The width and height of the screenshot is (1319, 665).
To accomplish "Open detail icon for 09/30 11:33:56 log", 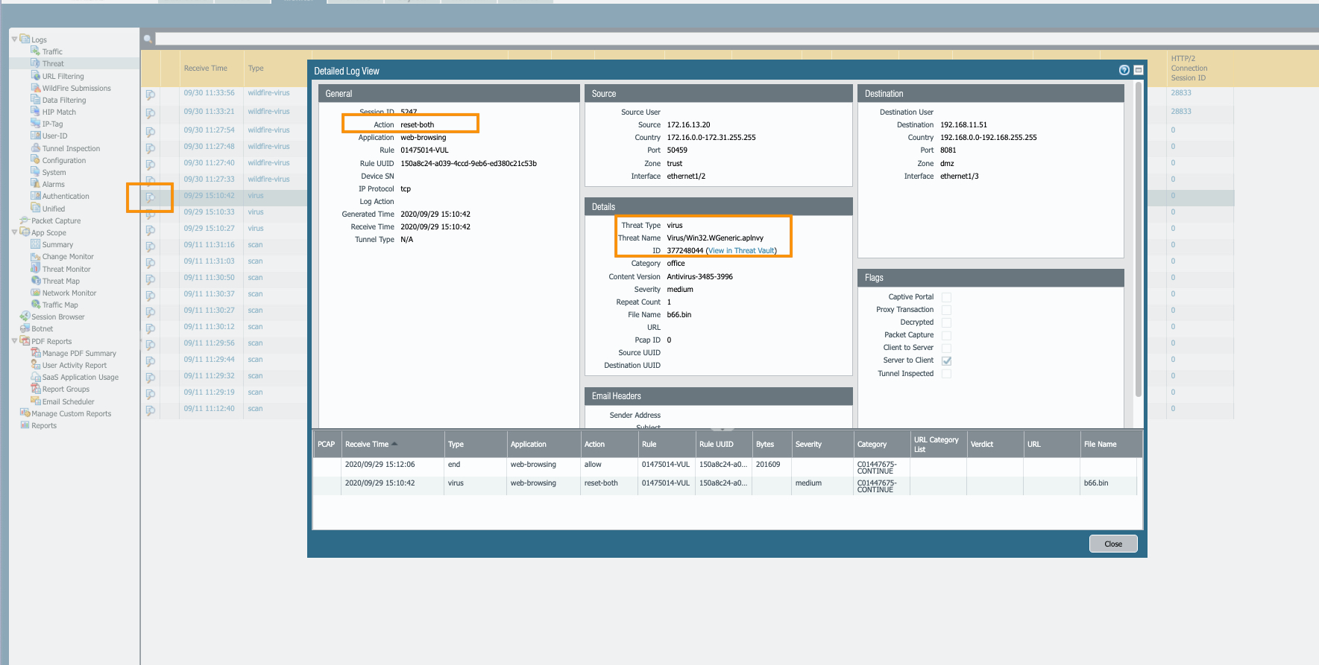I will point(150,95).
